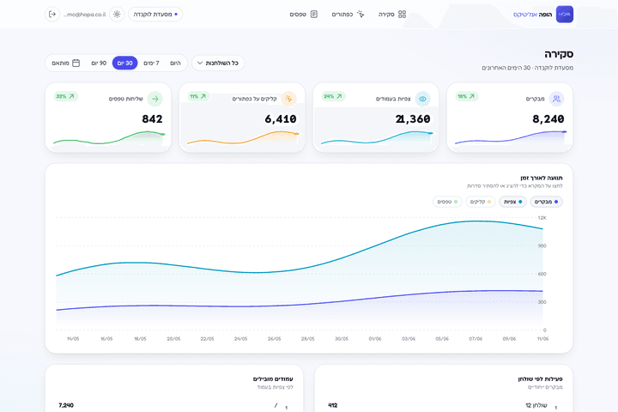Toggle the צפיות series in legend
This screenshot has height=412, width=618.
coord(512,202)
